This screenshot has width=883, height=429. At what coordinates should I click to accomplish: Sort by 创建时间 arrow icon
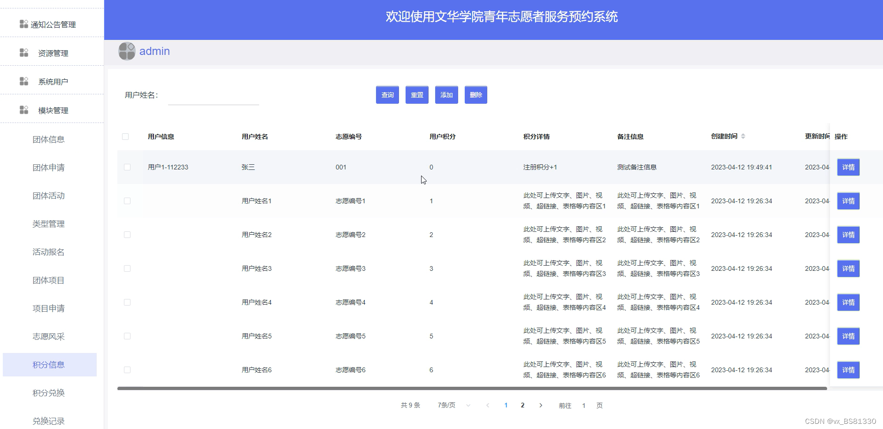743,136
